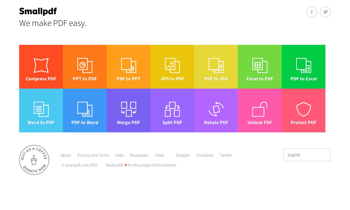Open the Facebook footer text link

tap(205, 155)
